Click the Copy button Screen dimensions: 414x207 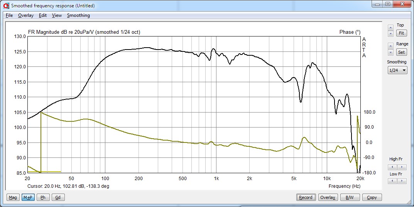click(372, 197)
